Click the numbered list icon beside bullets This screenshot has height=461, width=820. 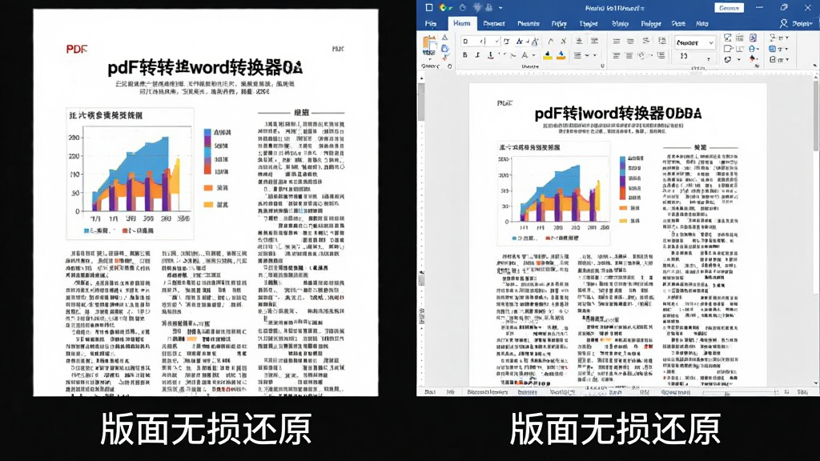point(631,41)
